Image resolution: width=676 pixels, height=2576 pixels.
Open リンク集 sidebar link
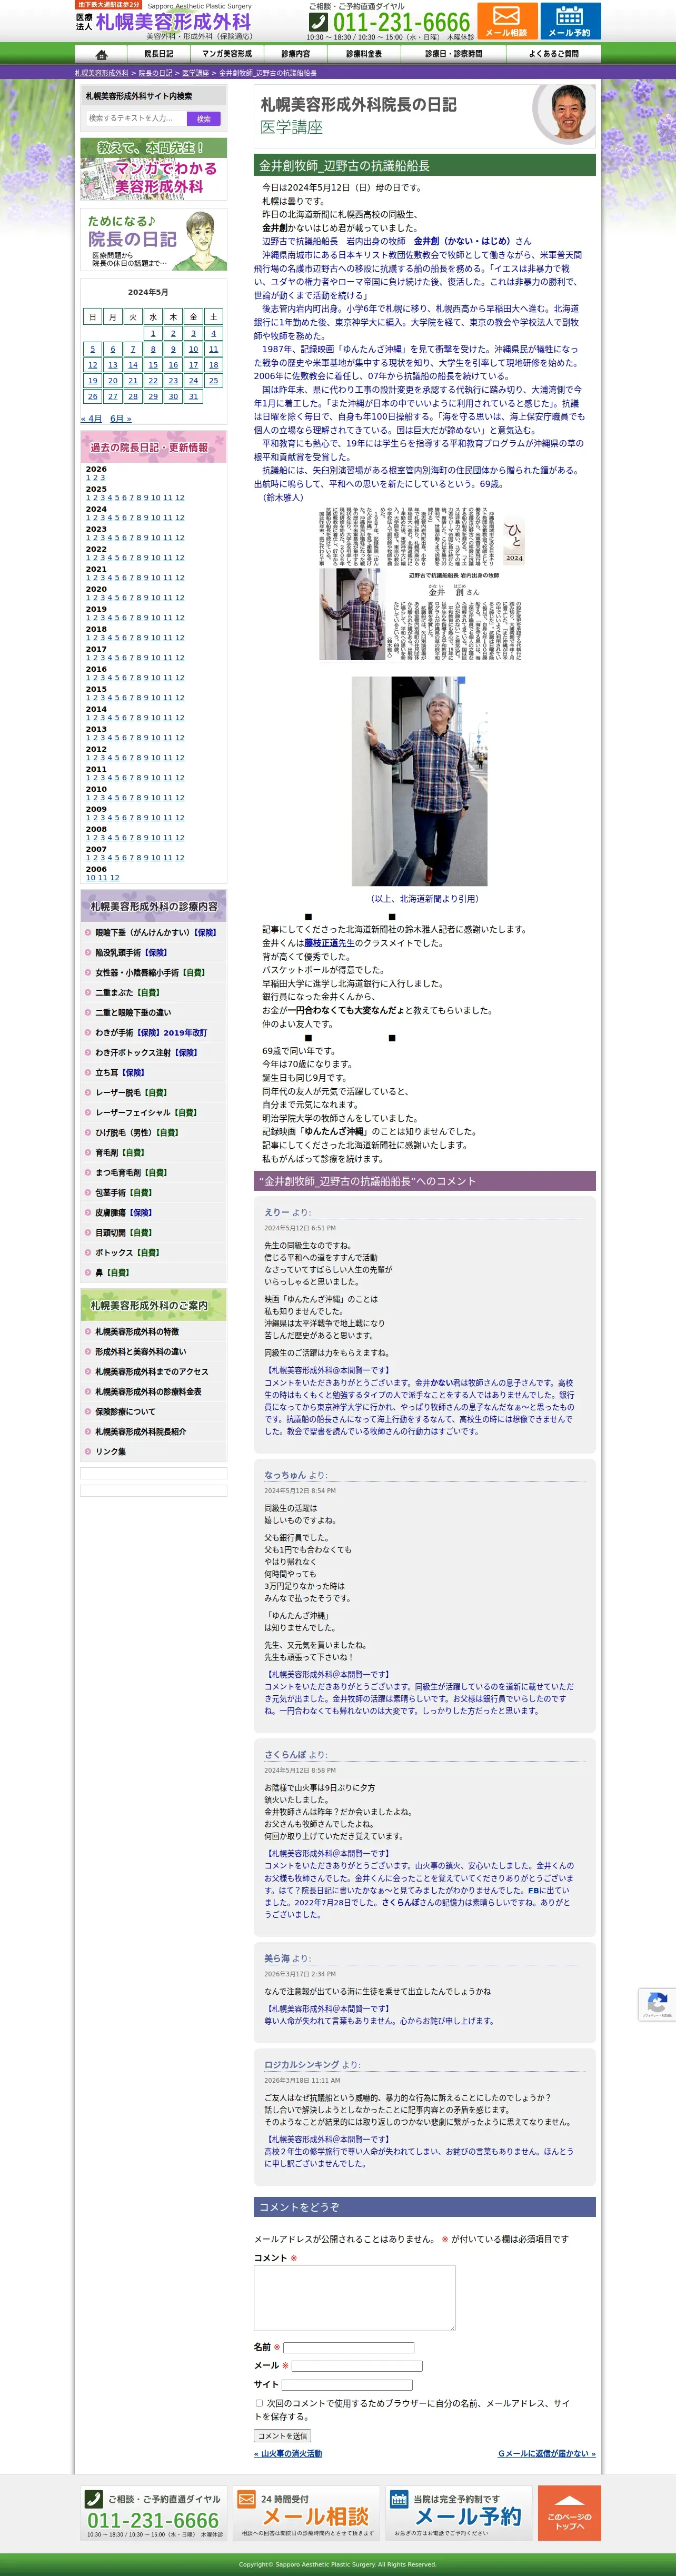110,1452
